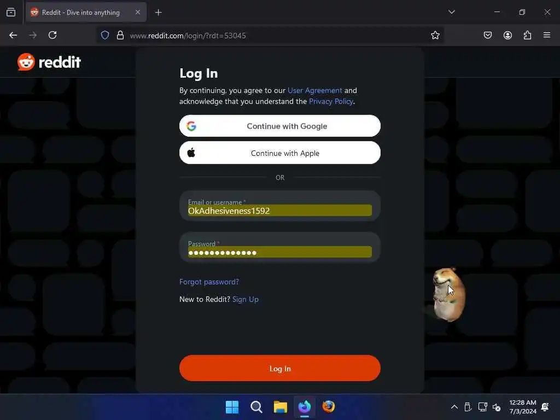Viewport: 560px width, 420px height.
Task: Close the Reddit browser tab
Action: [x=137, y=12]
